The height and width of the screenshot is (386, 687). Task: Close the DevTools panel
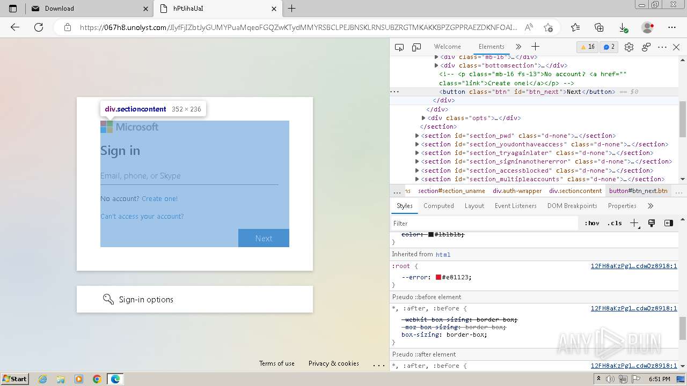(x=676, y=47)
